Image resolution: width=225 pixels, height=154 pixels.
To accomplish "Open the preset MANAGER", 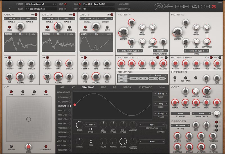I will [123, 4].
